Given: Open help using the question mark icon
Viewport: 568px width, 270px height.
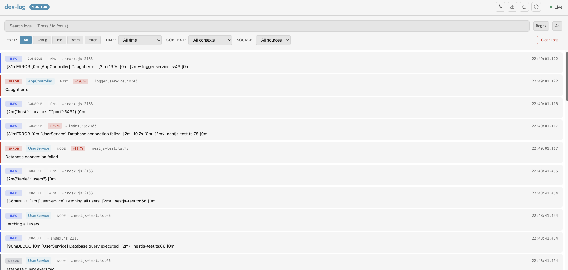Looking at the screenshot, I should [x=536, y=7].
